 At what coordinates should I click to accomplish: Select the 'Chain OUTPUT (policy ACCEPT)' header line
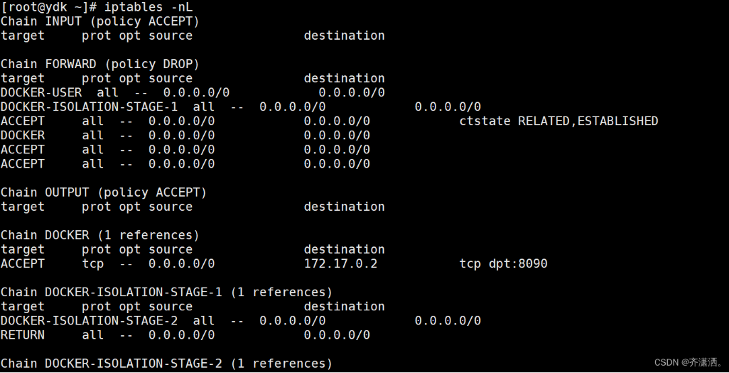point(104,193)
